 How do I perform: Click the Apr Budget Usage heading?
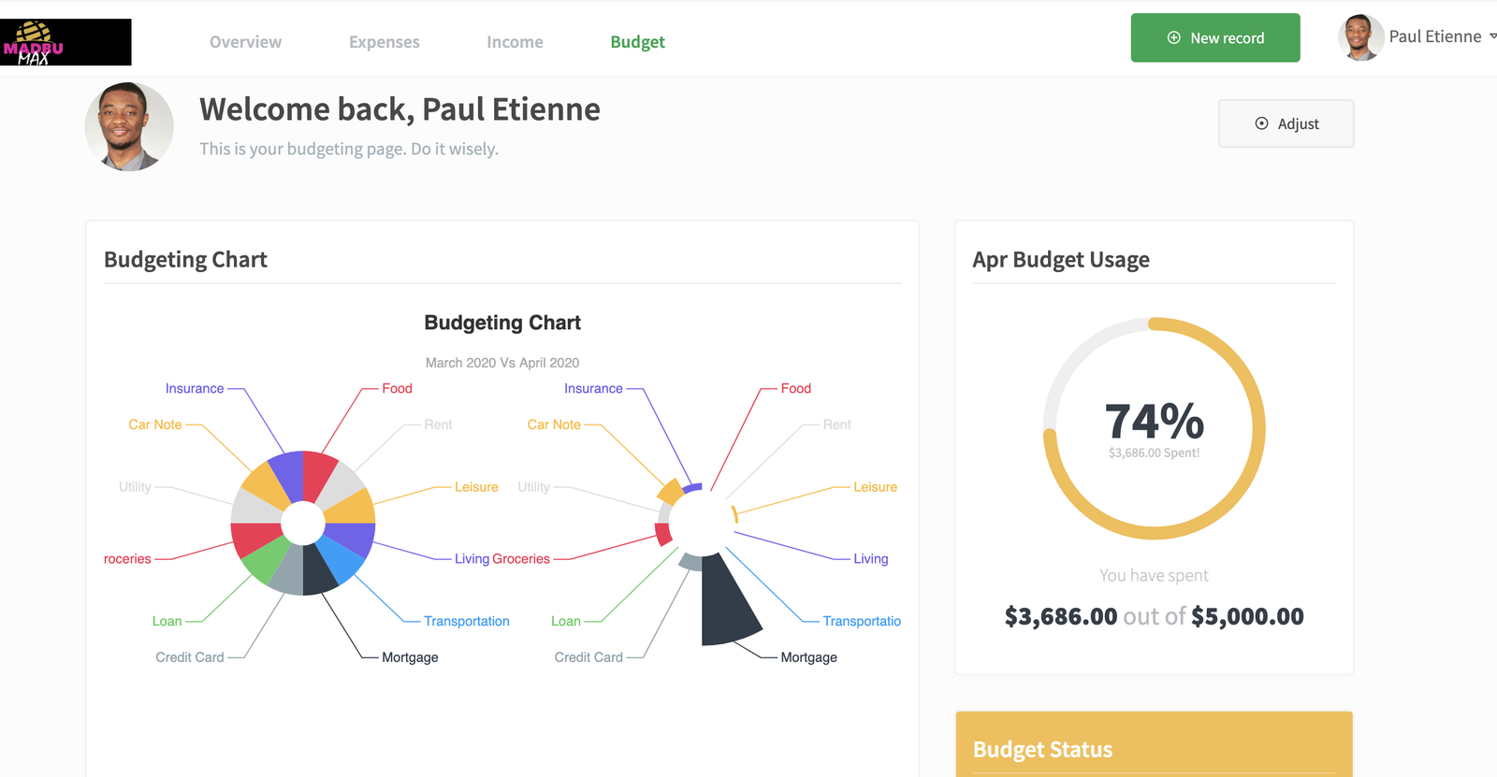click(1061, 260)
